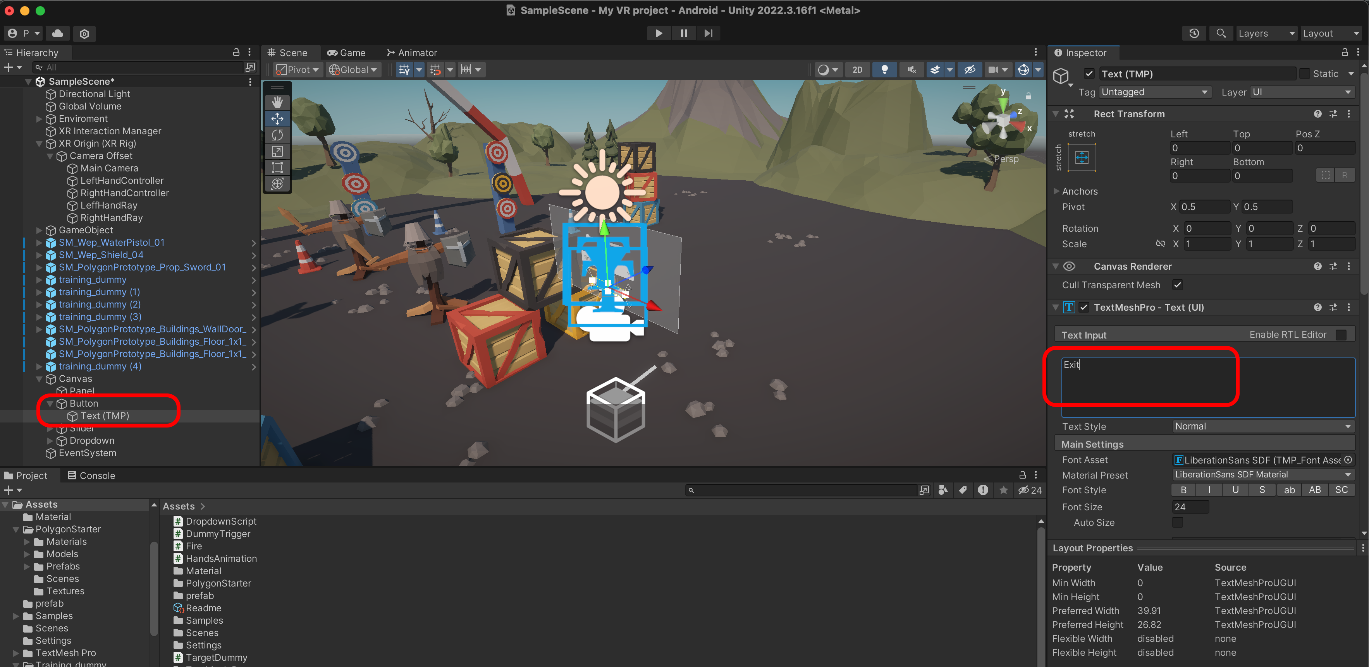
Task: Open the stretch anchor presets icon
Action: [1082, 157]
